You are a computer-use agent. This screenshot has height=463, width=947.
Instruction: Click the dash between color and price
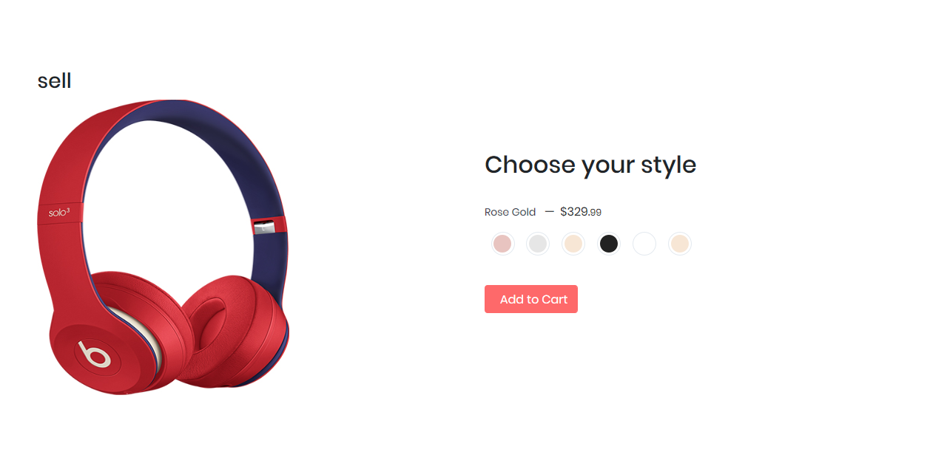point(549,211)
